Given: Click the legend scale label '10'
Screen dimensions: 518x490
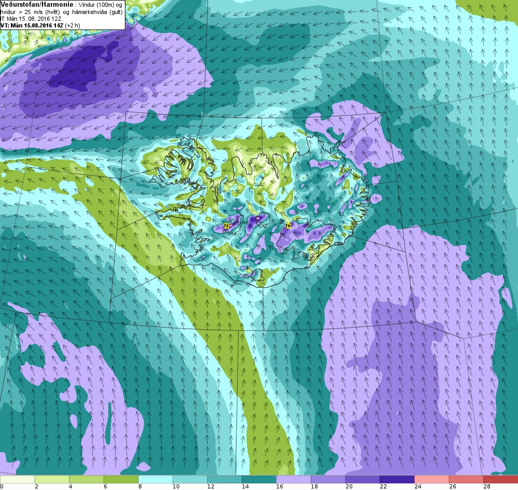Looking at the screenshot, I should (x=176, y=486).
